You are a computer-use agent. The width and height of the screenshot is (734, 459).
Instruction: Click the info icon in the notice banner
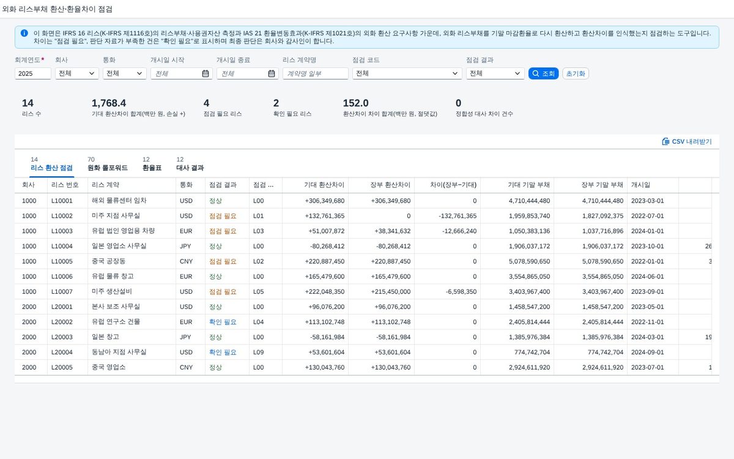click(x=24, y=33)
